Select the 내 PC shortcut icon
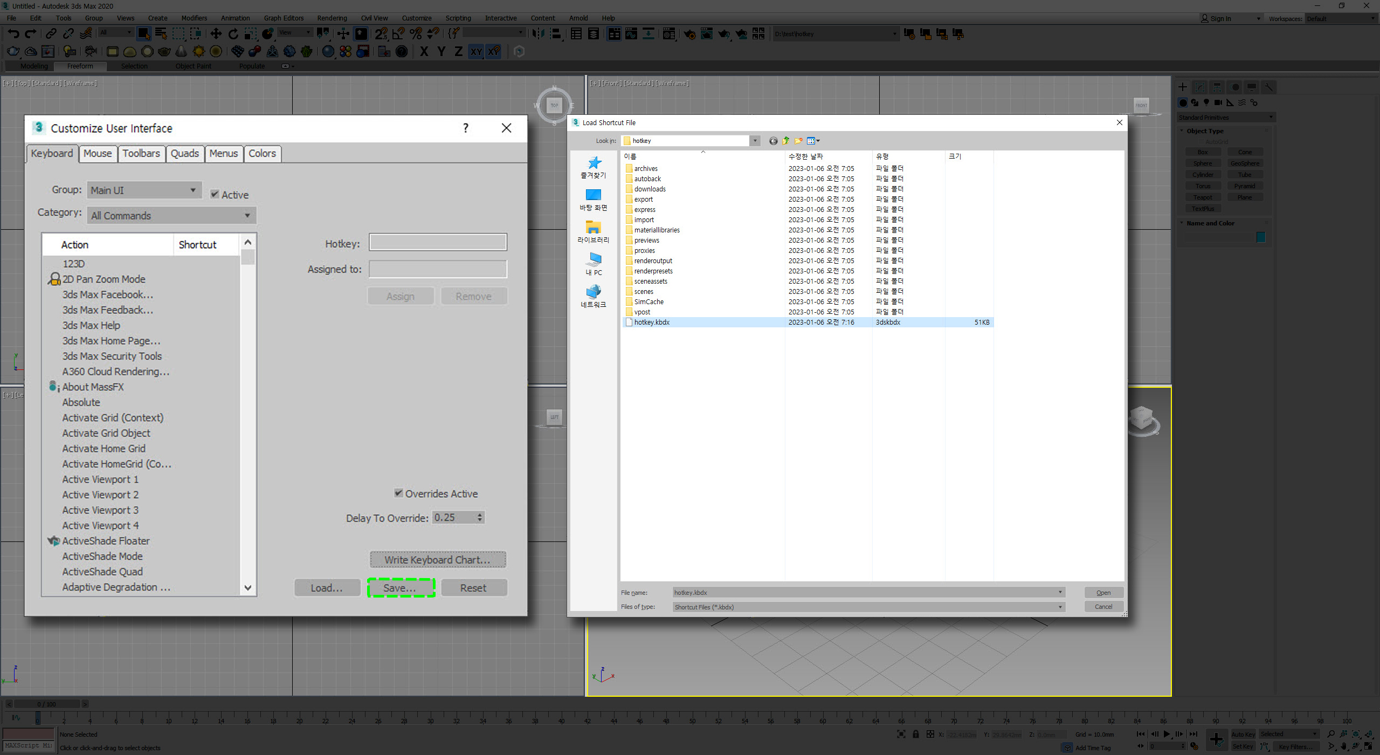The image size is (1380, 755). (594, 263)
